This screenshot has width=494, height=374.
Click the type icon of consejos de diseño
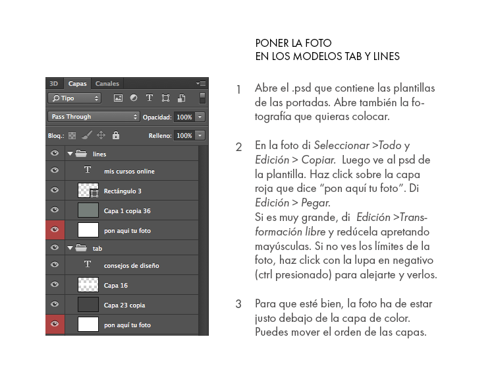pyautogui.click(x=88, y=264)
